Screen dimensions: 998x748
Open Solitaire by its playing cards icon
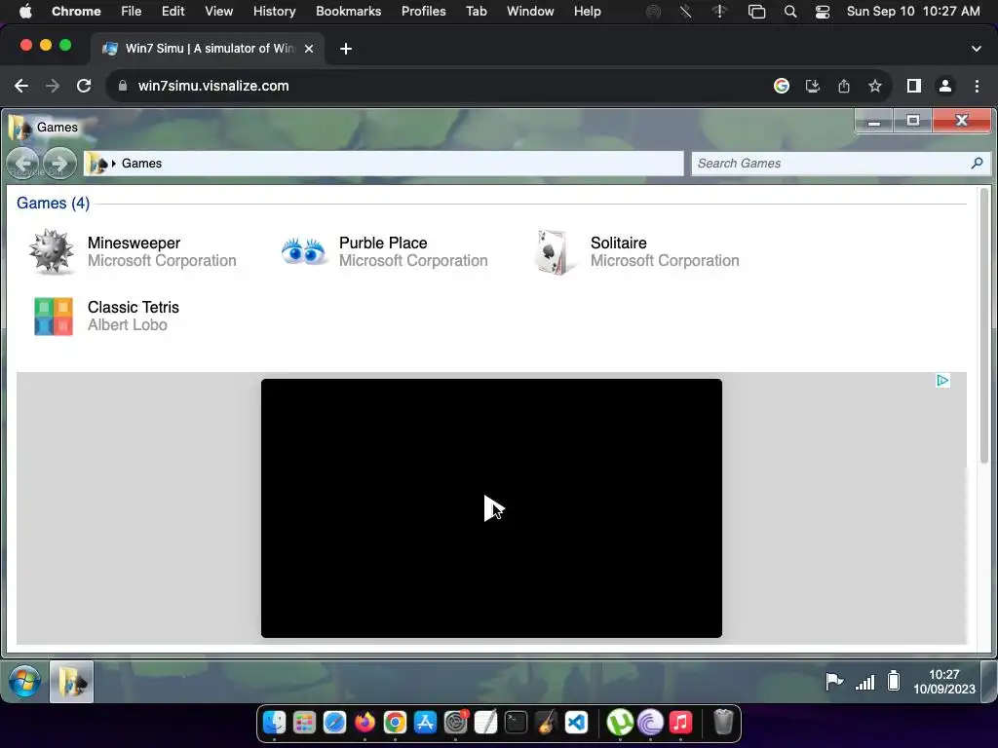click(x=553, y=252)
